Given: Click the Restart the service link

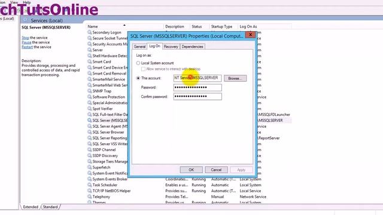Looking at the screenshot, I should pos(27,47).
